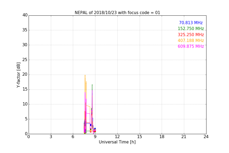Image resolution: width=229 pixels, height=153 pixels.
Task: Select the 325.250 MHz legend label
Action: point(191,35)
